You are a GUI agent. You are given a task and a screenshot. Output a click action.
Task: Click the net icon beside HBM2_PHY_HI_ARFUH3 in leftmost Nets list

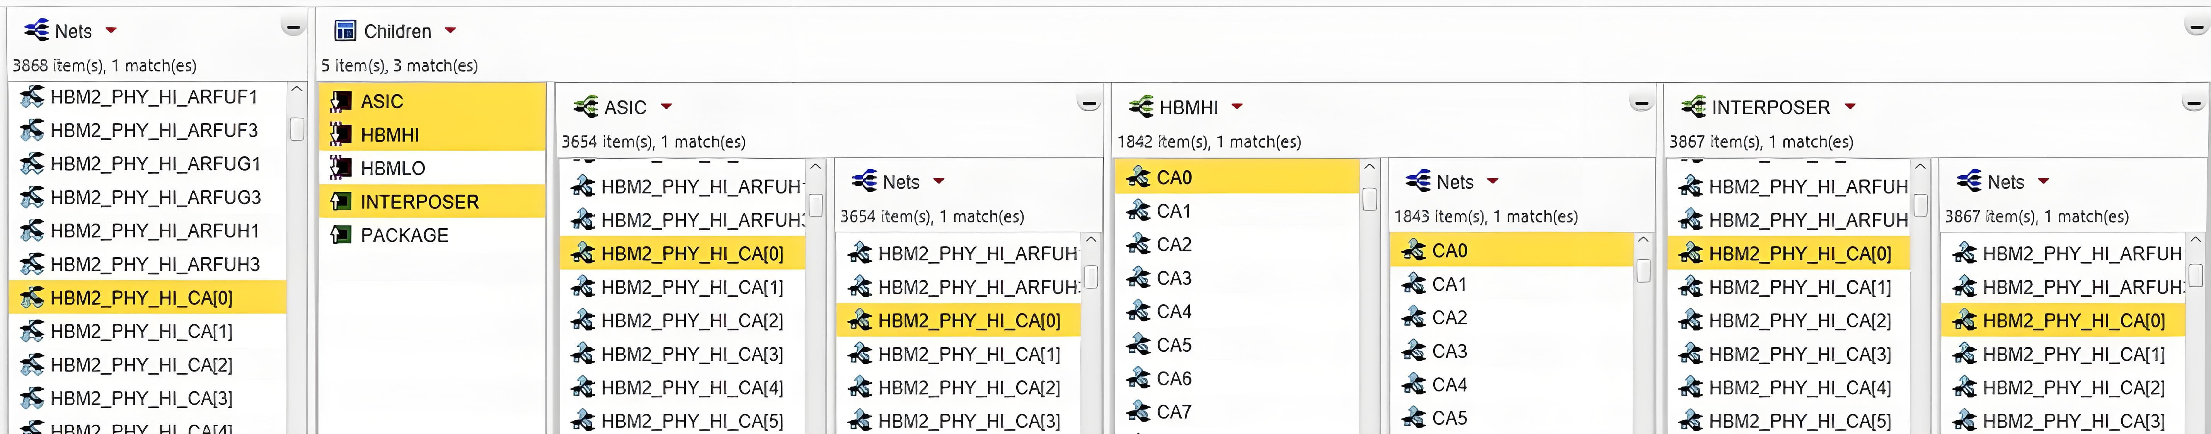32,264
